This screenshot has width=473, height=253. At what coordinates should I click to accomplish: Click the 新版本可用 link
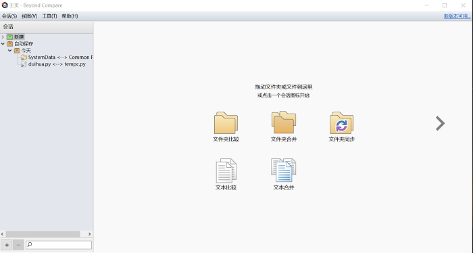pos(457,16)
